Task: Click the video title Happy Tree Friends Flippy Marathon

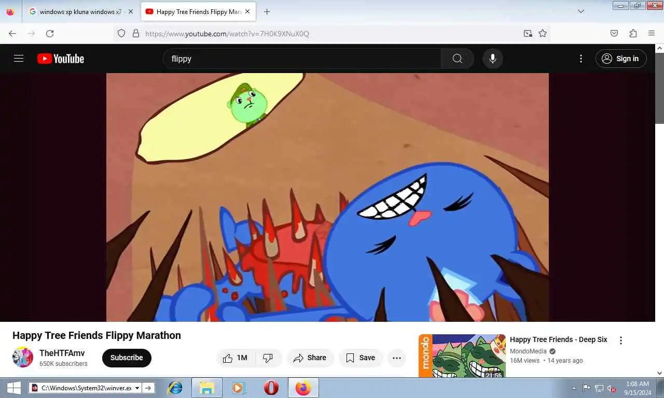Action: 96,335
